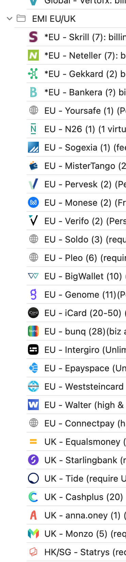The height and width of the screenshot is (562, 126).
Task: Select EU - BigWallet (10) item
Action: (x=76, y=276)
